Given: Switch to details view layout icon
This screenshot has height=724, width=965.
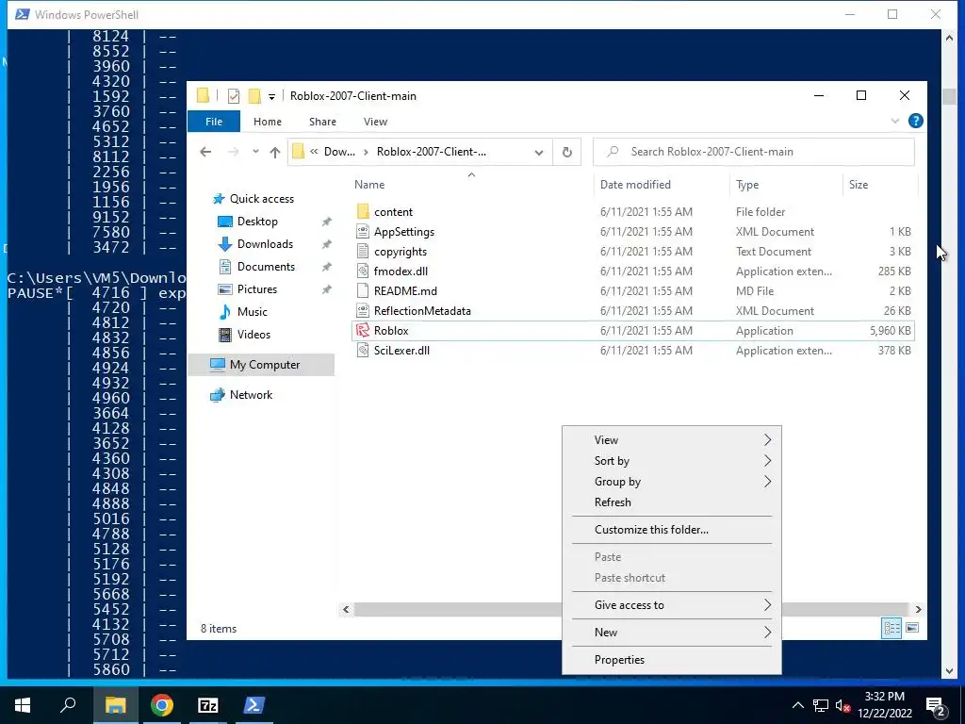Looking at the screenshot, I should pyautogui.click(x=891, y=628).
